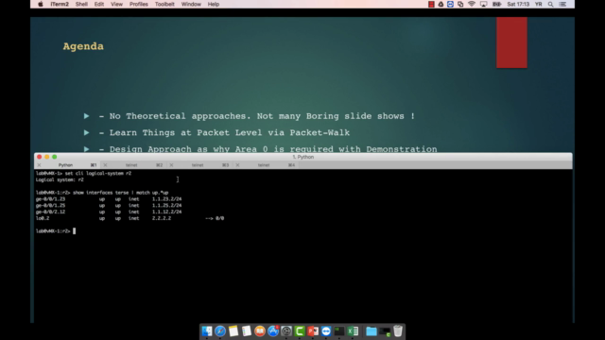Click the YR user name in menu bar
The width and height of the screenshot is (605, 340).
538,4
